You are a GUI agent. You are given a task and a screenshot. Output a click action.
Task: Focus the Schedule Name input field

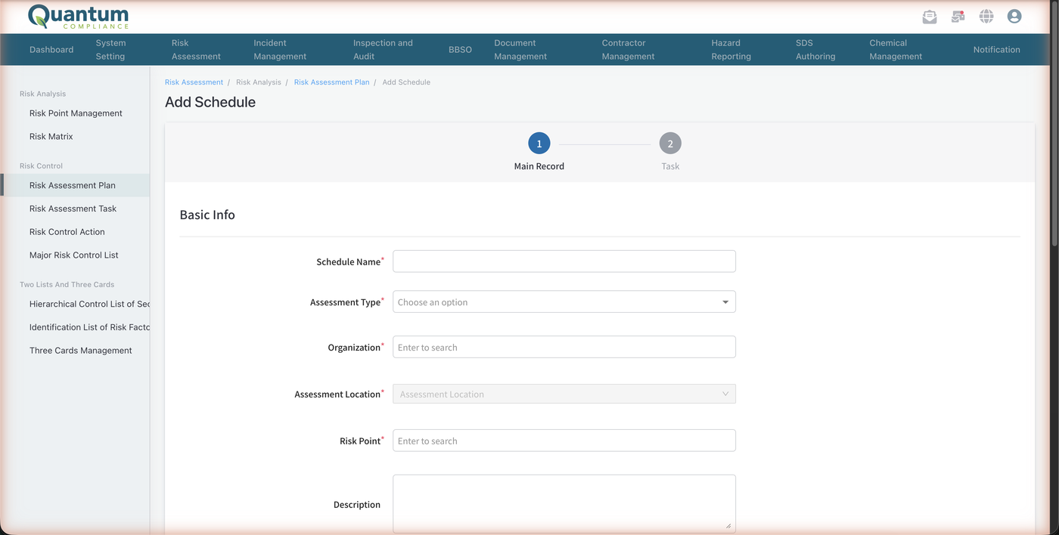tap(564, 261)
